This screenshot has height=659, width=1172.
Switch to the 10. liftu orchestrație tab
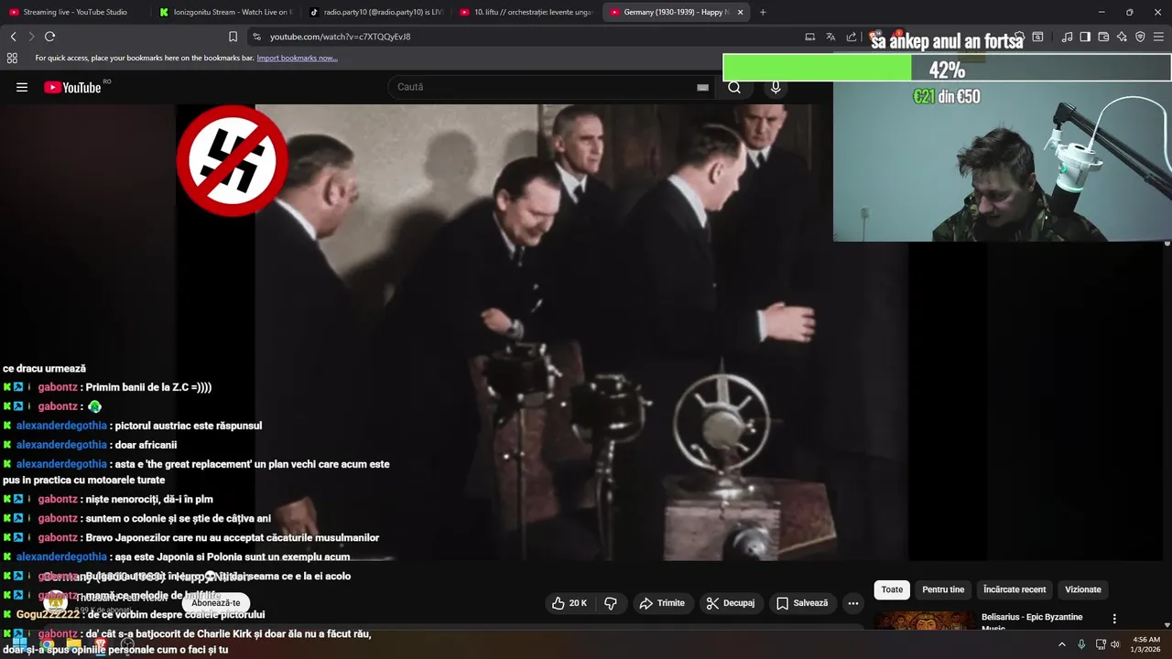[x=526, y=12]
